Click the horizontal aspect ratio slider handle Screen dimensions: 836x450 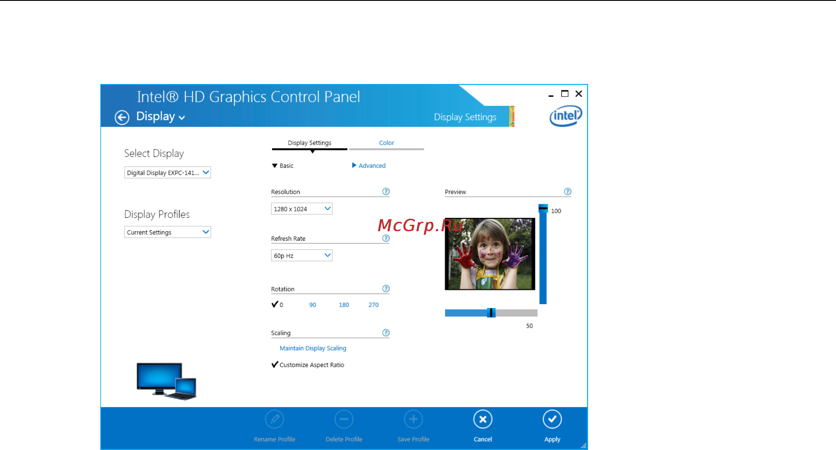(491, 313)
